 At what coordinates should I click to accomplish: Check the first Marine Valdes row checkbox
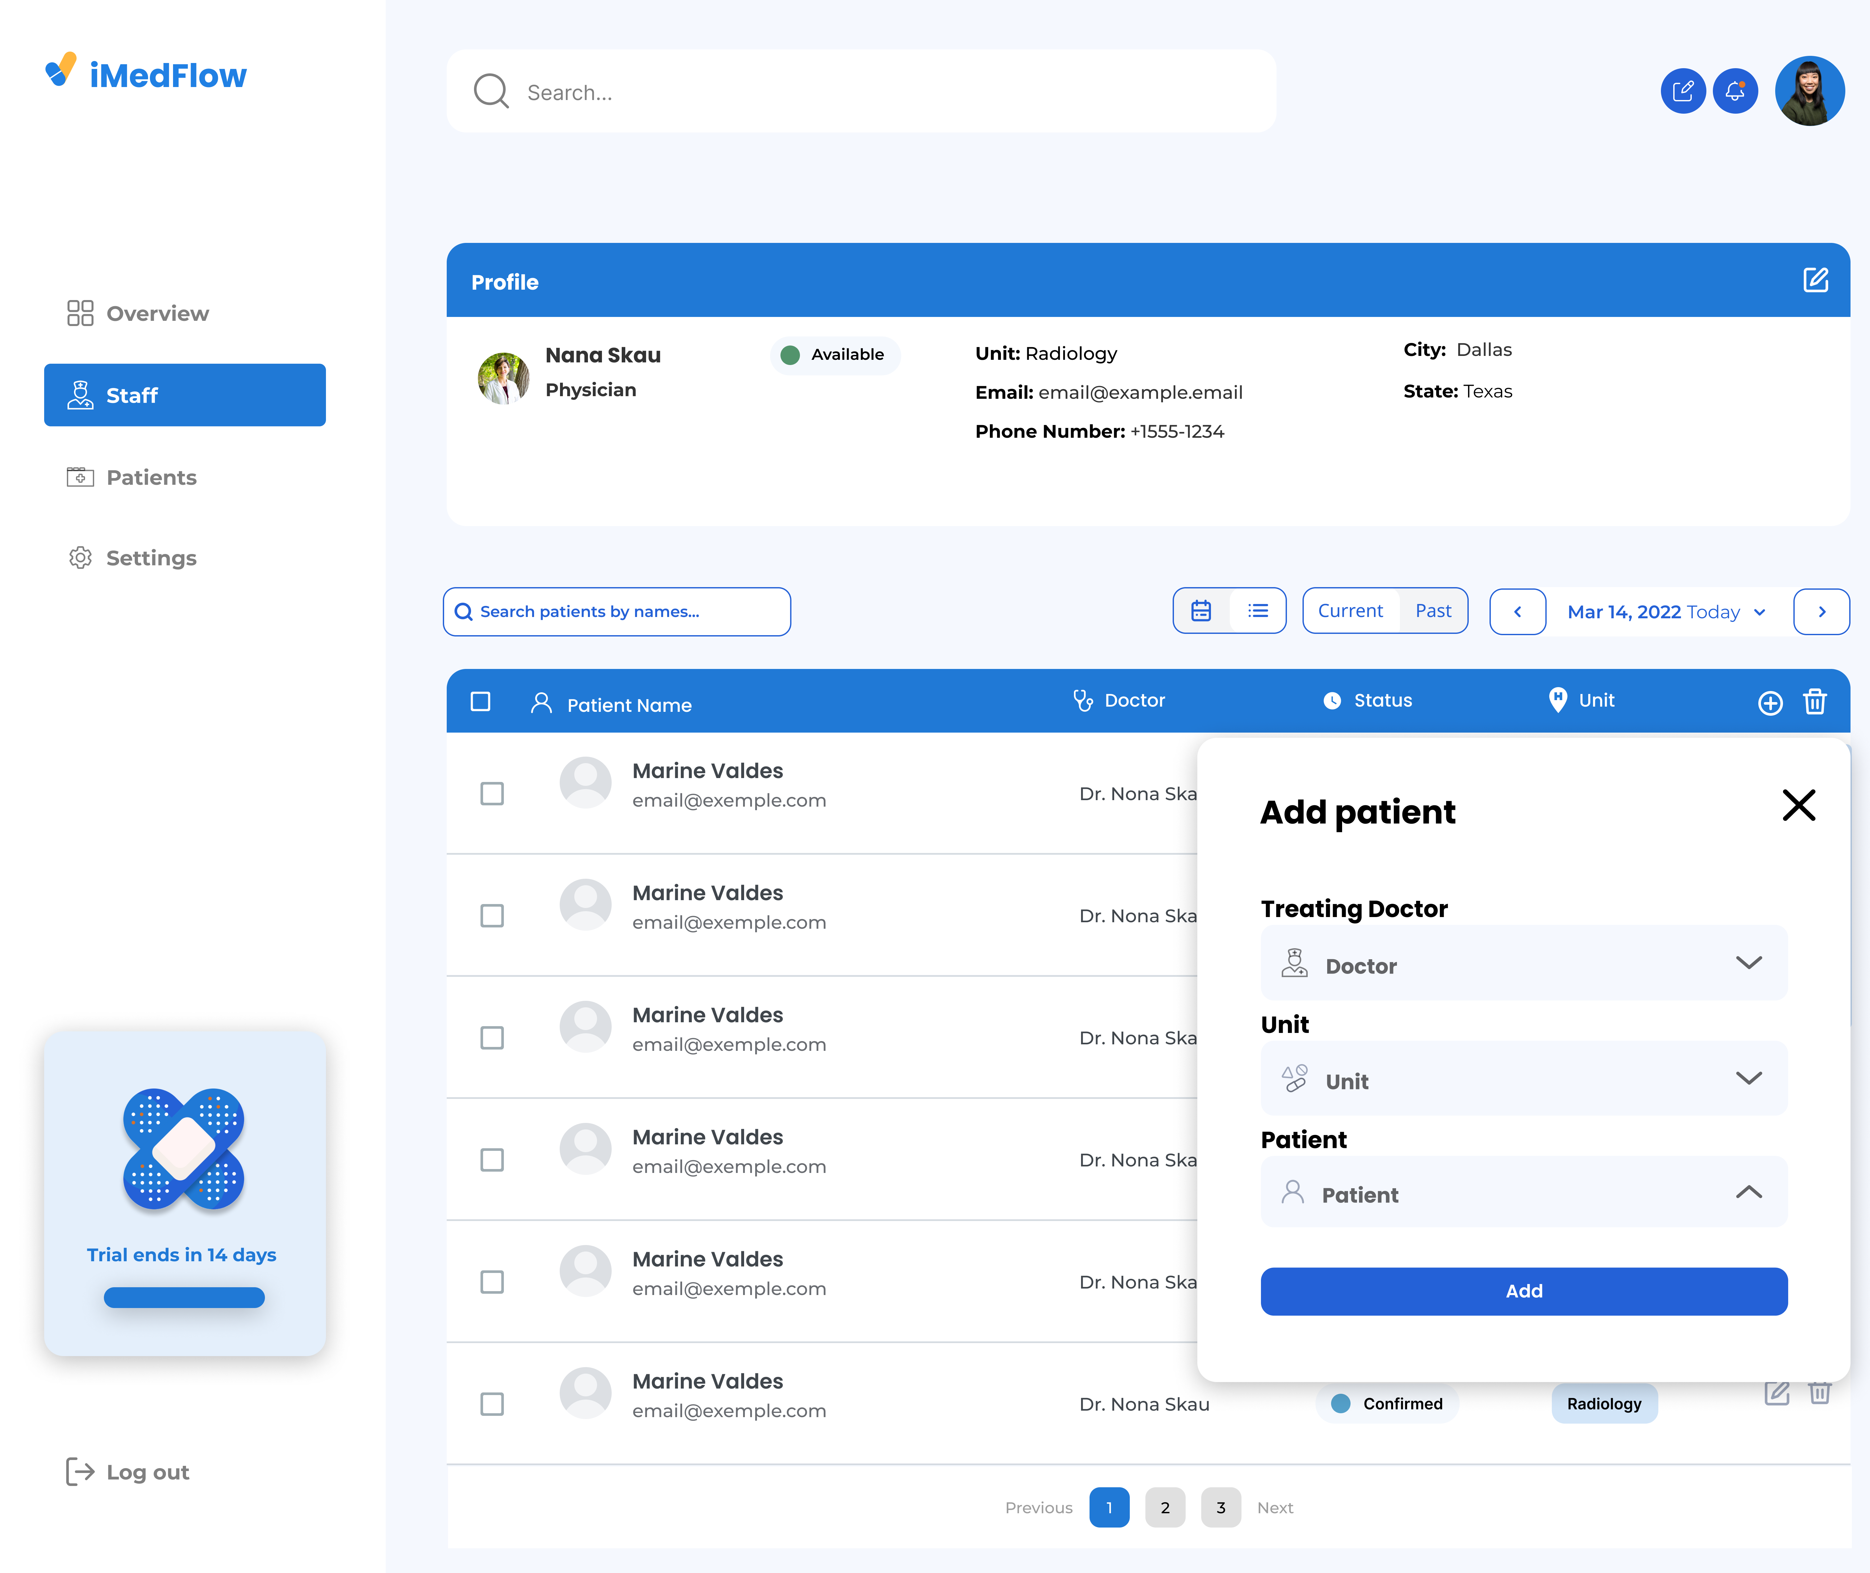[492, 794]
